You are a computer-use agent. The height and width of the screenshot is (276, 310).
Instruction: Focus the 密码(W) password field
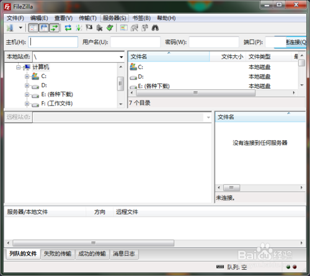pyautogui.click(x=214, y=42)
